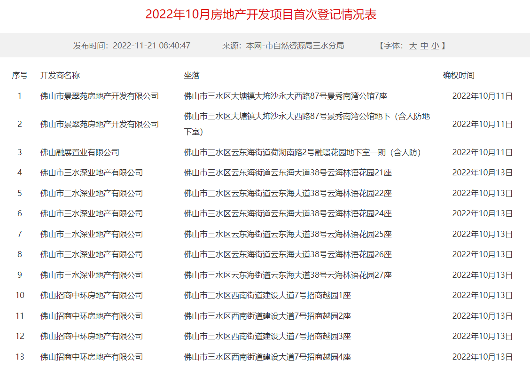Screen dimensions: 530x369
Task: Set font size to medium (中)
Action: click(x=424, y=46)
